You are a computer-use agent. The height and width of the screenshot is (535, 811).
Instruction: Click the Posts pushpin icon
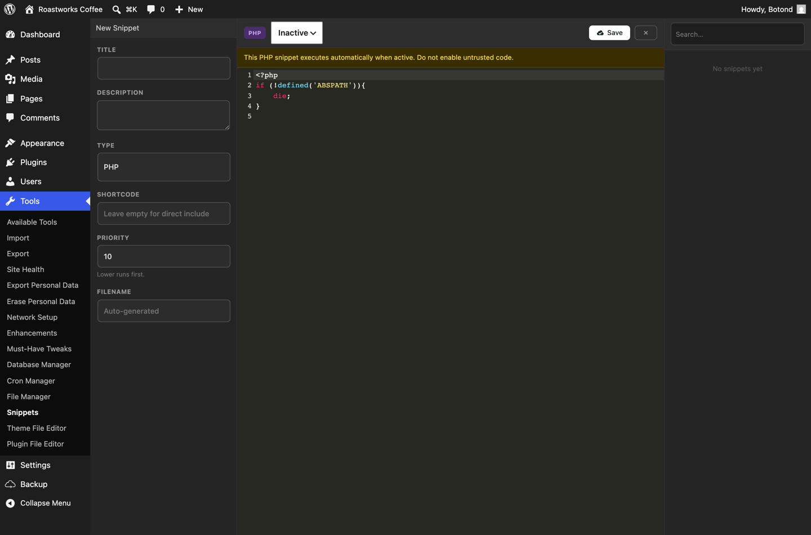(x=10, y=60)
